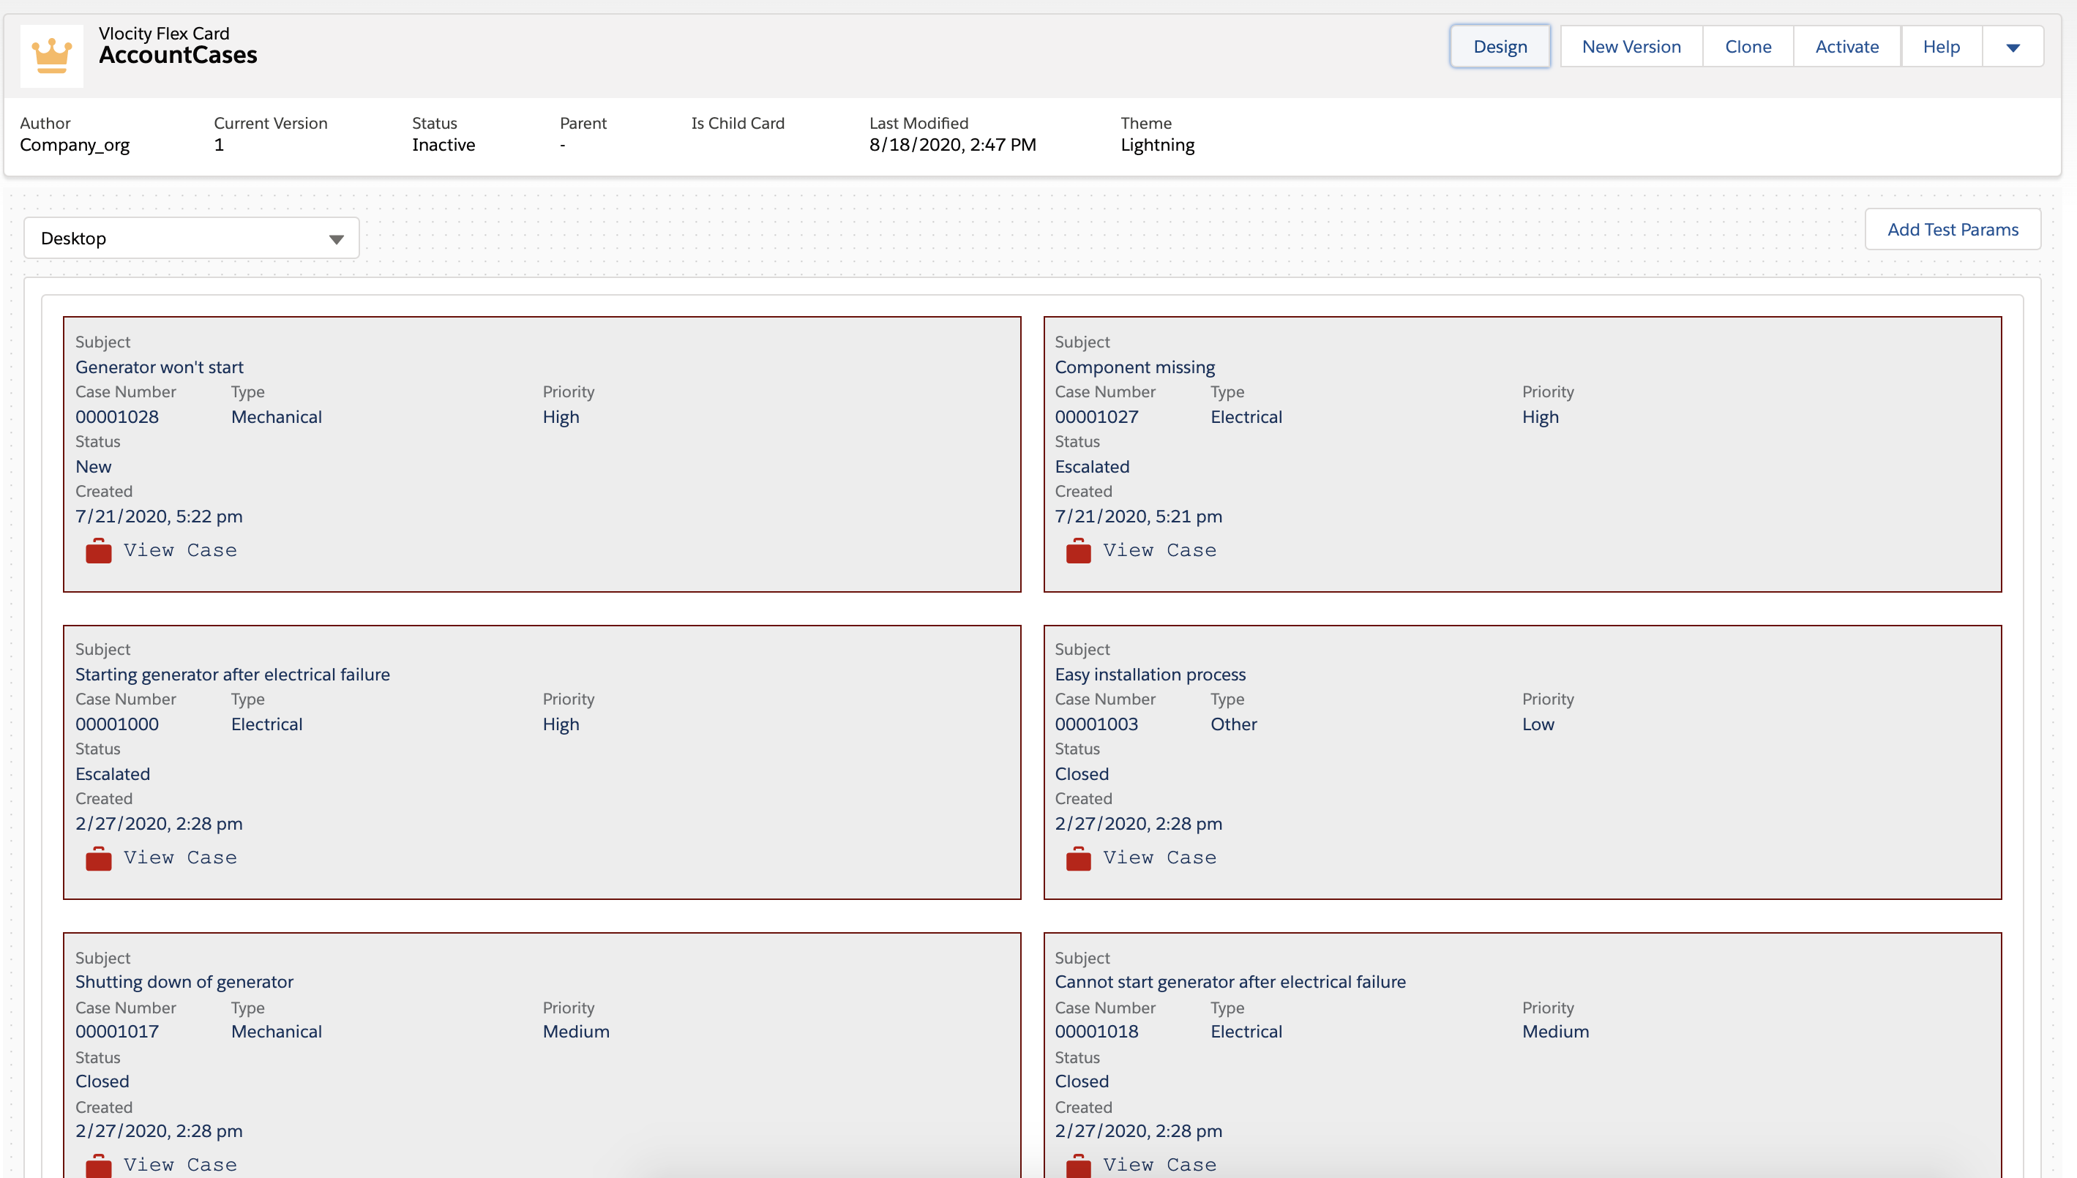Click Add Test Params button

click(1953, 230)
